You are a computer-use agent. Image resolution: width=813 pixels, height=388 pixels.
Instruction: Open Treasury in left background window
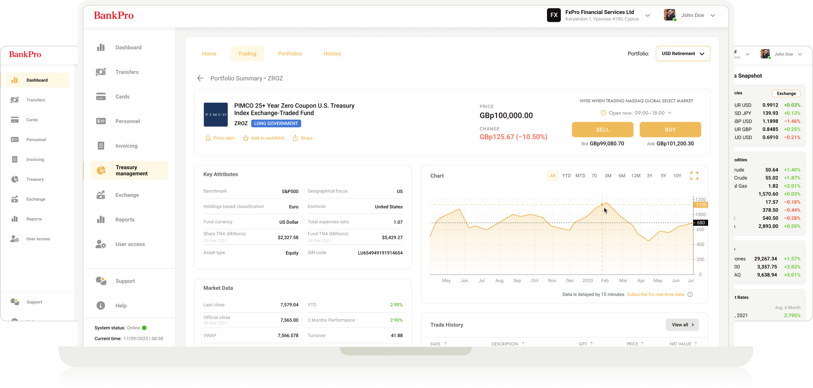point(35,179)
